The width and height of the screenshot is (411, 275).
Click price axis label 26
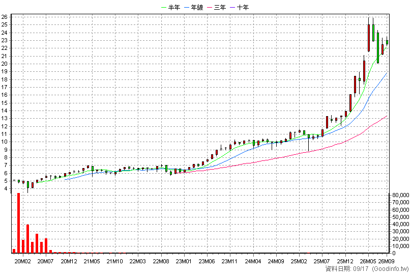(5, 17)
